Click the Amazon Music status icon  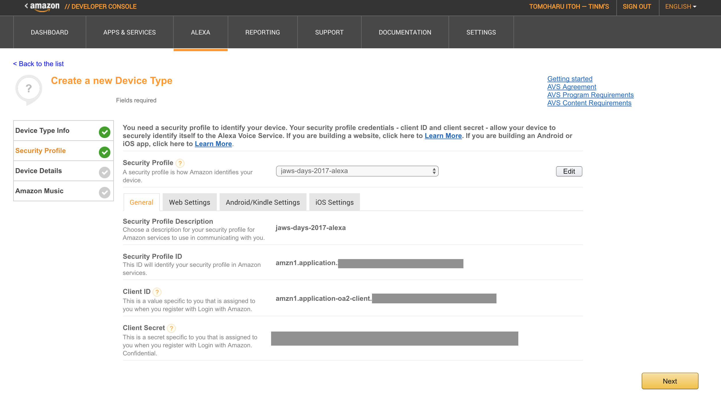click(104, 193)
